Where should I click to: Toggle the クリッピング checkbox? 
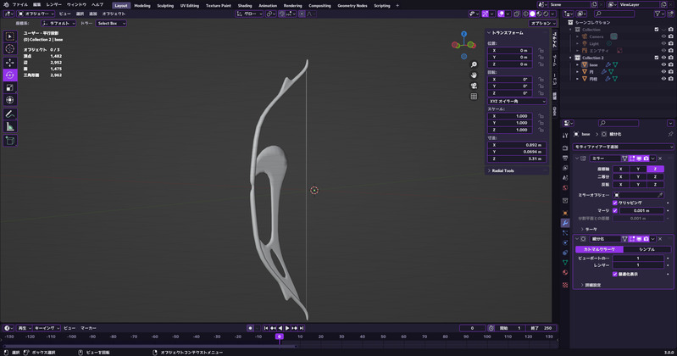click(x=616, y=203)
